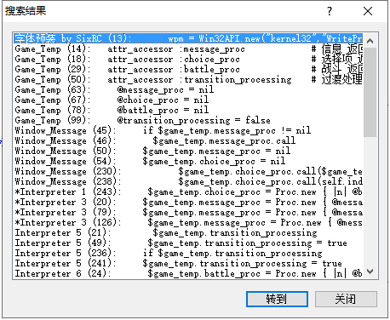Screen dimensions: 390x320
Task: Select Window_Message (54) choice_proc = nil row
Action: tap(188, 161)
